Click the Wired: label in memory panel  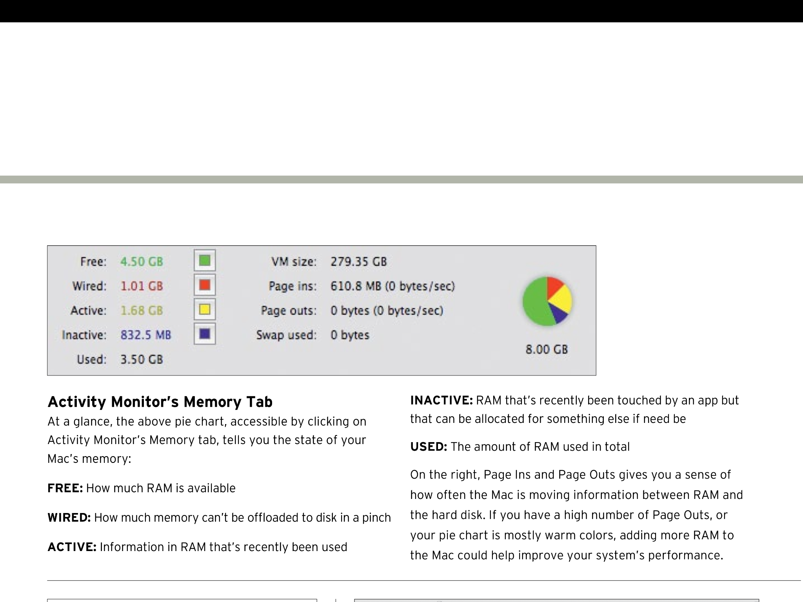[x=89, y=286]
